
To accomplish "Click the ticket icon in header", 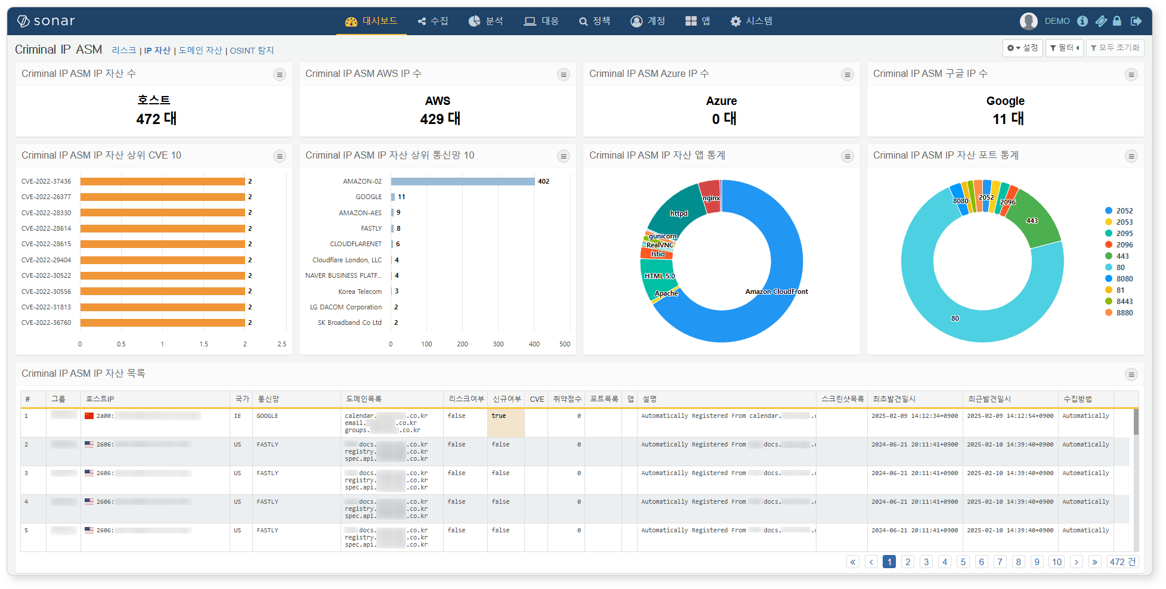I will pyautogui.click(x=1101, y=21).
